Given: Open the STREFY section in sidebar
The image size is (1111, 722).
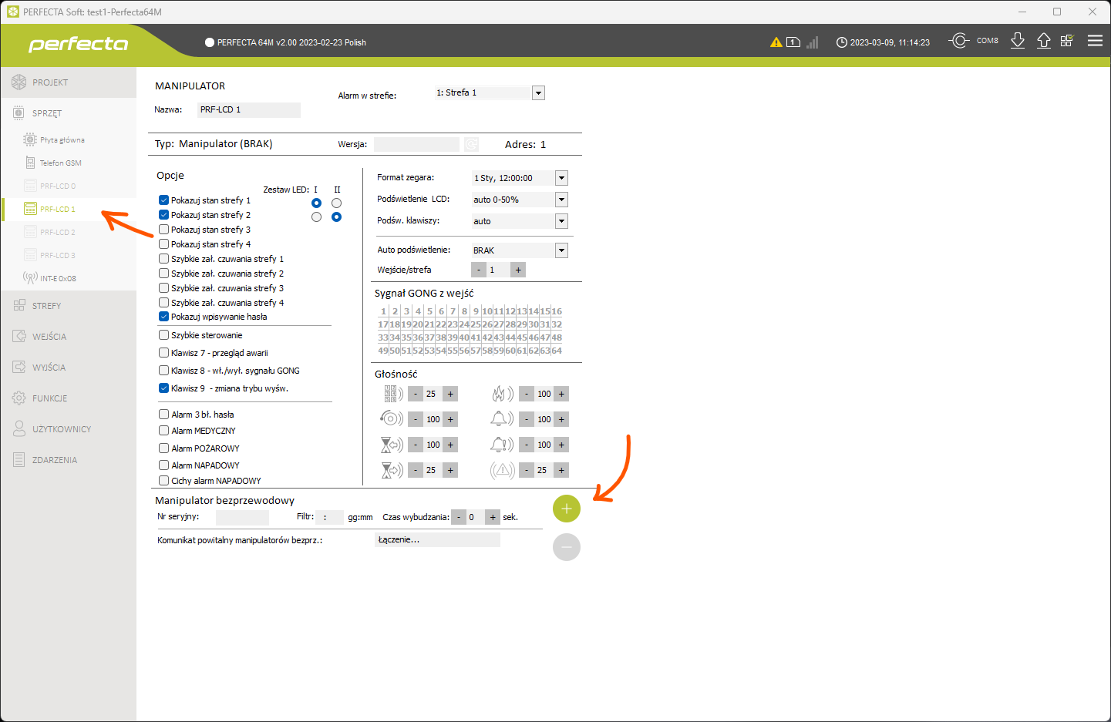Looking at the screenshot, I should [46, 306].
